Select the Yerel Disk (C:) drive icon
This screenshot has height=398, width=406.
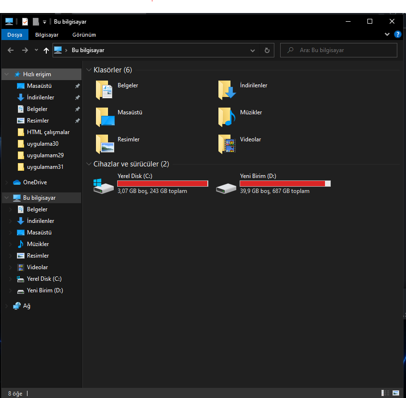pyautogui.click(x=103, y=186)
